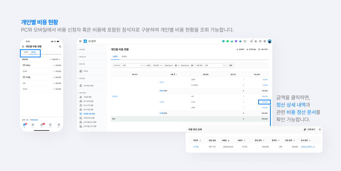Open the 관리자 메뉴 link

[251, 50]
